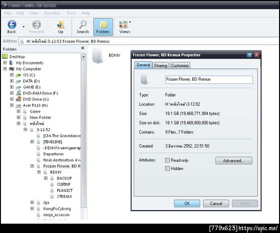
Task: Click the Folders pane scrollbar up arrow
Action: (x=84, y=56)
